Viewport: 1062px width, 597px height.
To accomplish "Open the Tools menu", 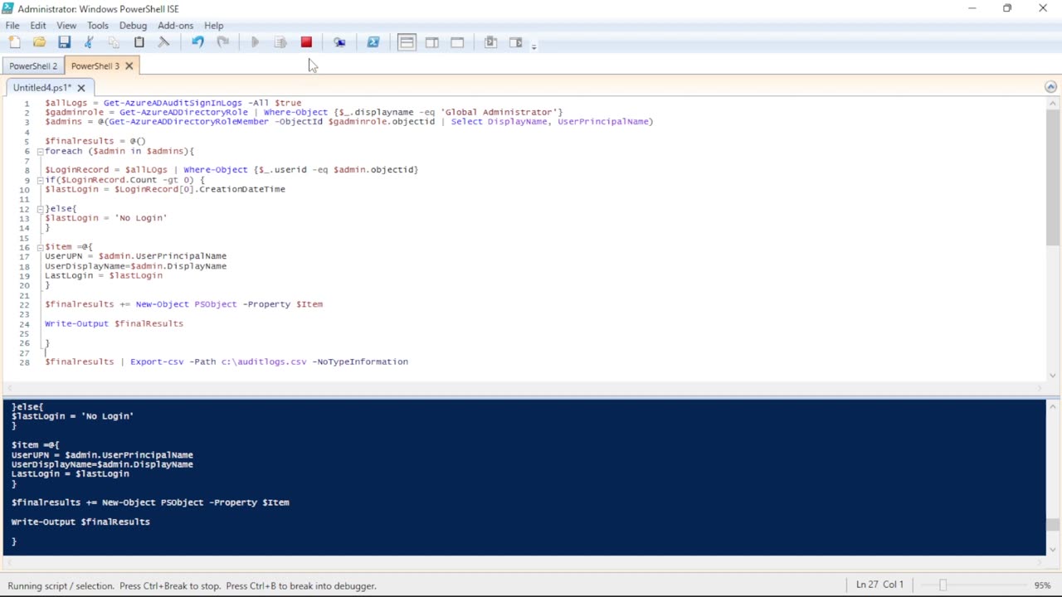I will pyautogui.click(x=98, y=26).
